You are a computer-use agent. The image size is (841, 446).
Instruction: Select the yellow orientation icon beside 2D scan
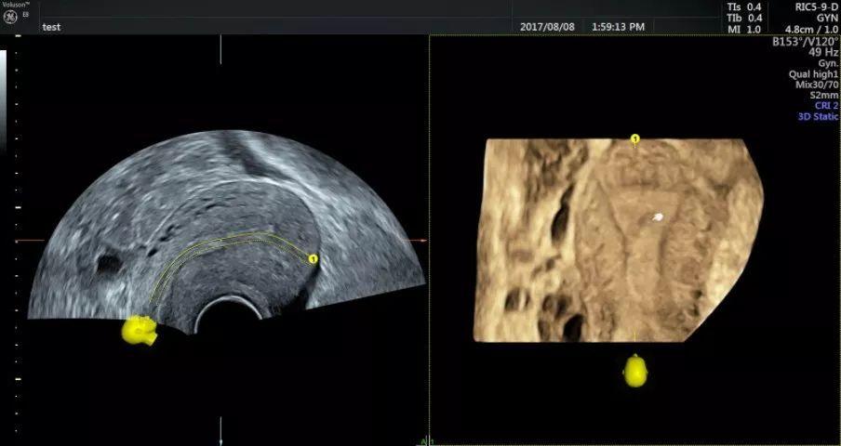(140, 330)
